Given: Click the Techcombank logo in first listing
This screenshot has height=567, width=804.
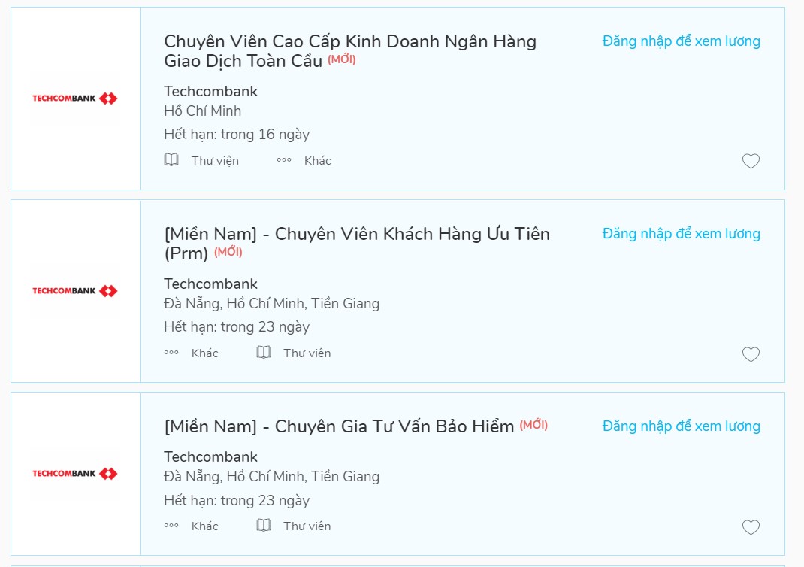Looking at the screenshot, I should [75, 99].
